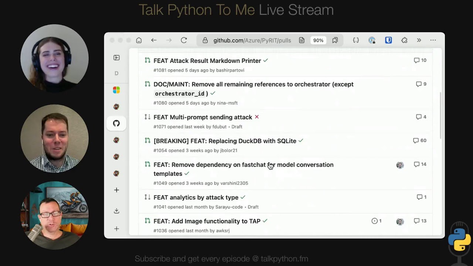Expand the toolbar overflow chevron
Screen dimensions: 473x266
419,40
